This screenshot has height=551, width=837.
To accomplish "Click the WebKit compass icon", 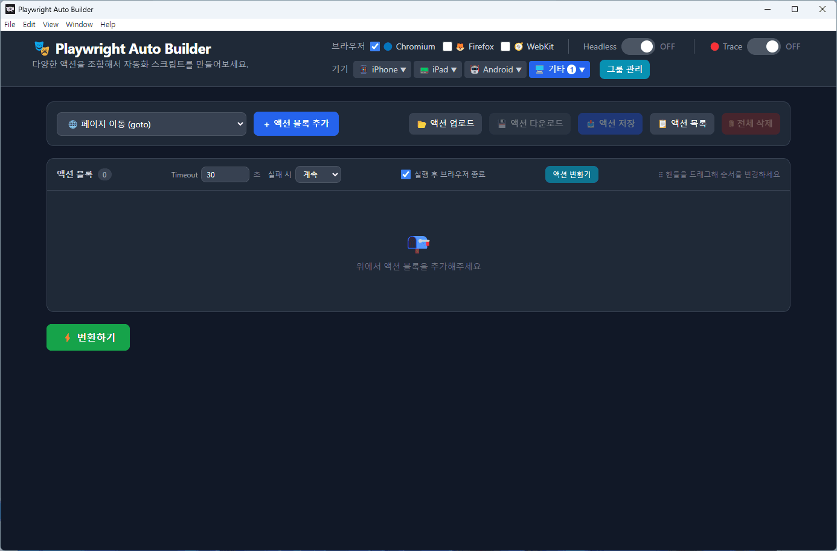I will 518,47.
